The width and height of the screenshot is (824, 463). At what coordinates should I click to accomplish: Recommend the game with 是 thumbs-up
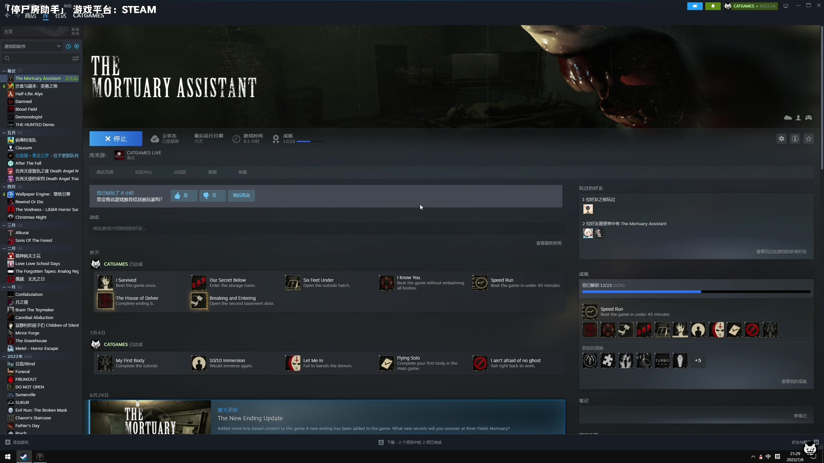tap(184, 195)
